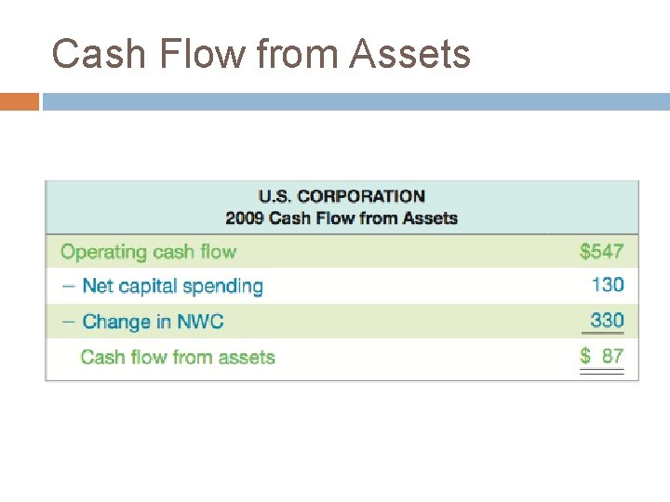Image resolution: width=670 pixels, height=502 pixels.
Task: Select the U.S. CORPORATION table heading
Action: pyautogui.click(x=342, y=196)
